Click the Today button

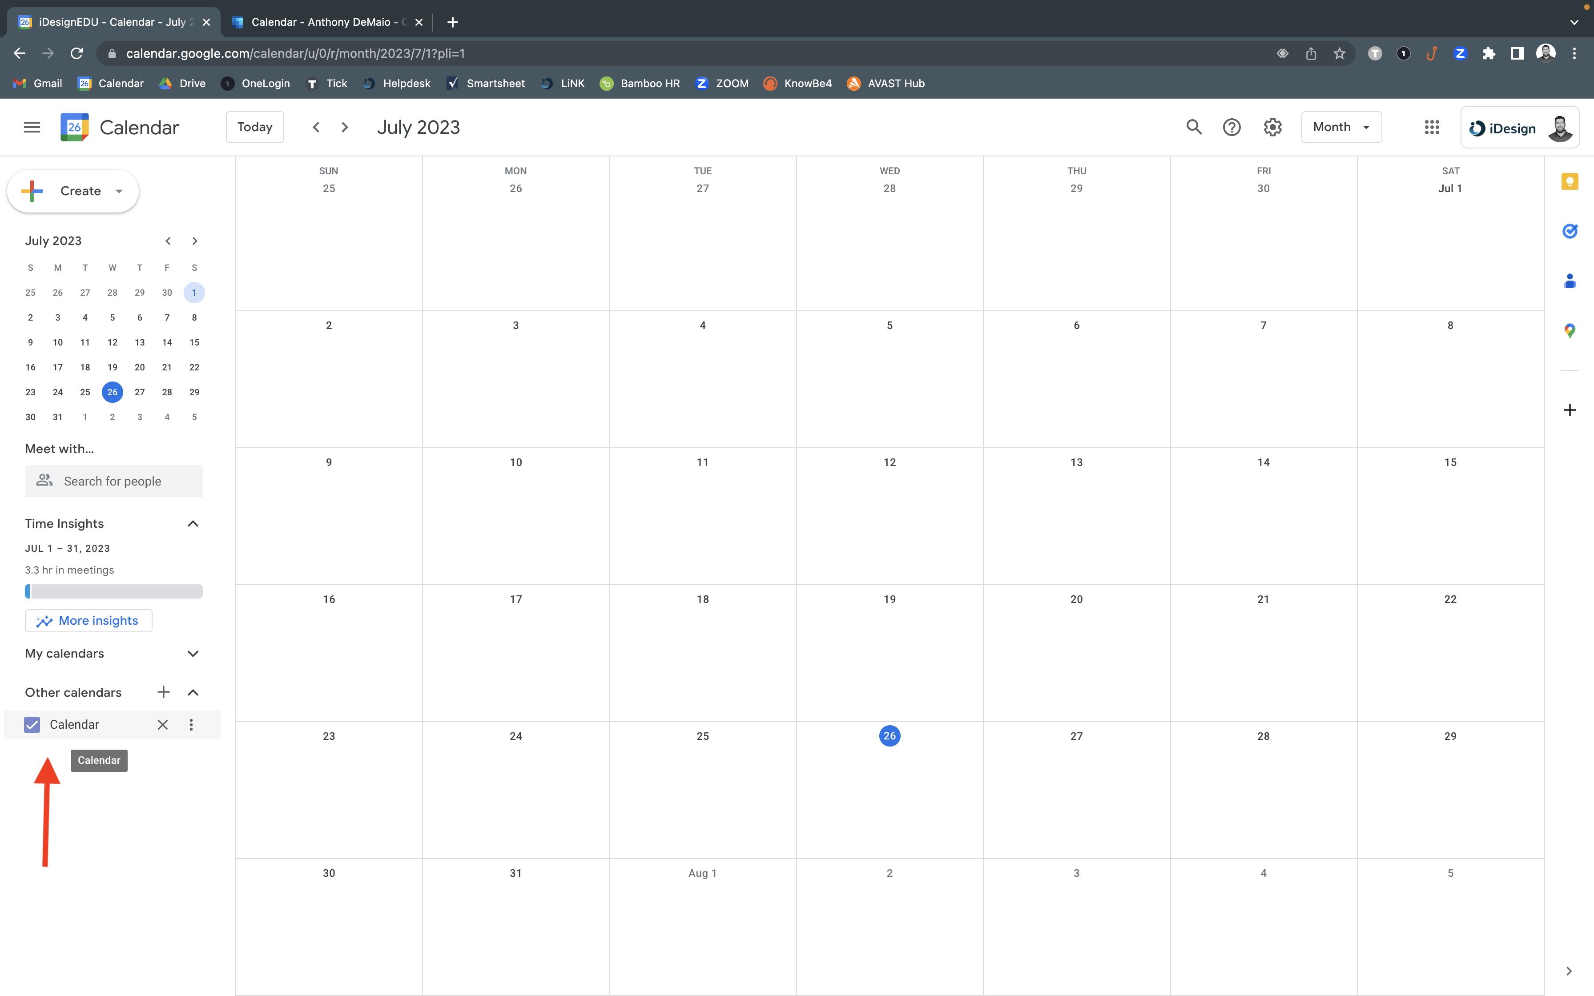tap(254, 127)
